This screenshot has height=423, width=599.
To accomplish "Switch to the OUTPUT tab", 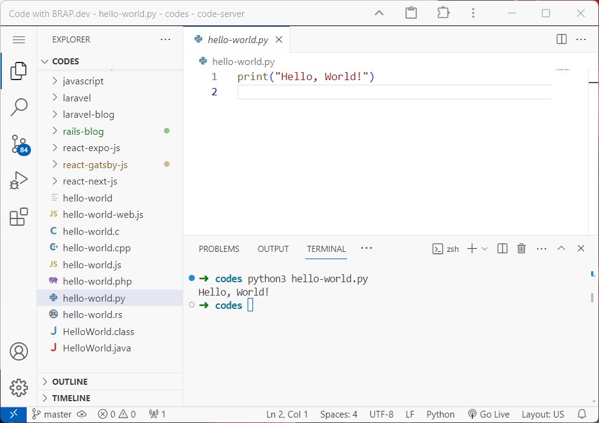I will (273, 249).
